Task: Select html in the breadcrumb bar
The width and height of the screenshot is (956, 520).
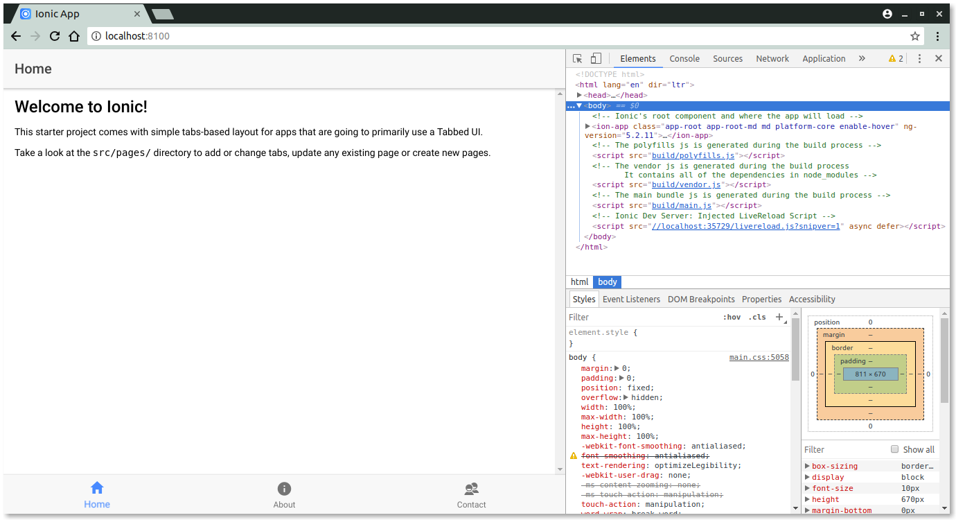Action: pos(580,281)
